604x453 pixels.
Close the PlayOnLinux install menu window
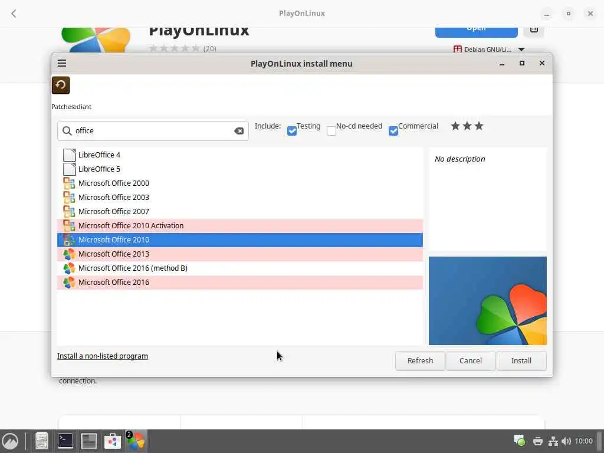tap(542, 63)
